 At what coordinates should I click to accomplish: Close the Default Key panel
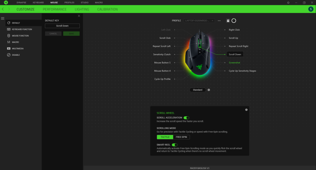pyautogui.click(x=79, y=16)
